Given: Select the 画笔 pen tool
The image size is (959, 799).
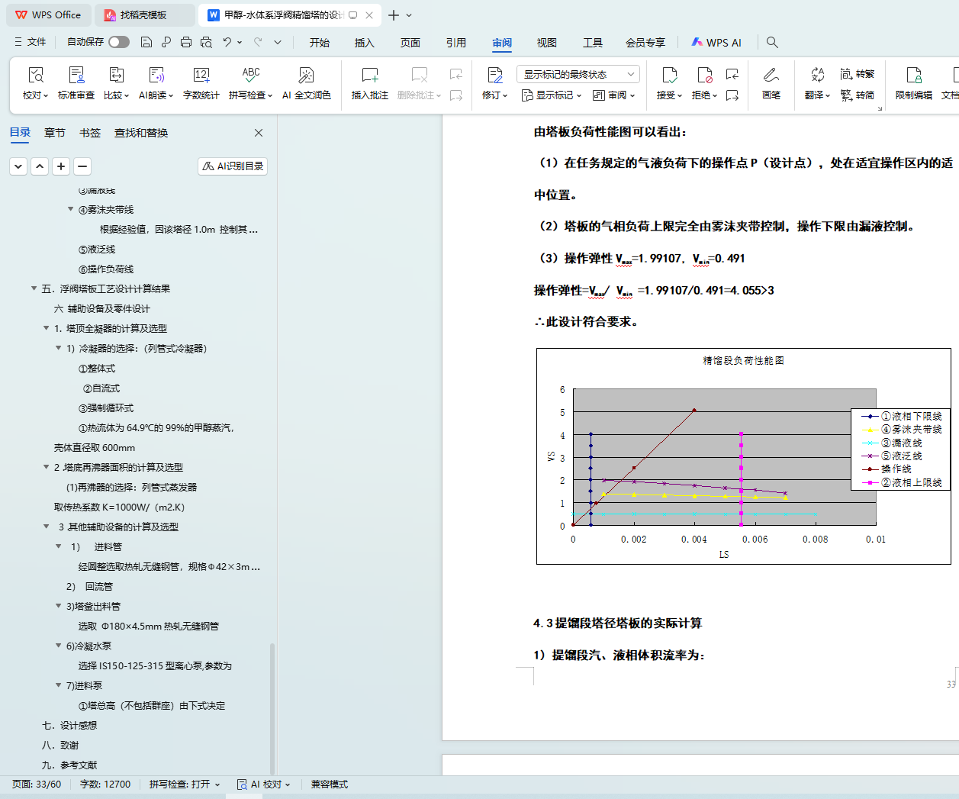Looking at the screenshot, I should (771, 76).
